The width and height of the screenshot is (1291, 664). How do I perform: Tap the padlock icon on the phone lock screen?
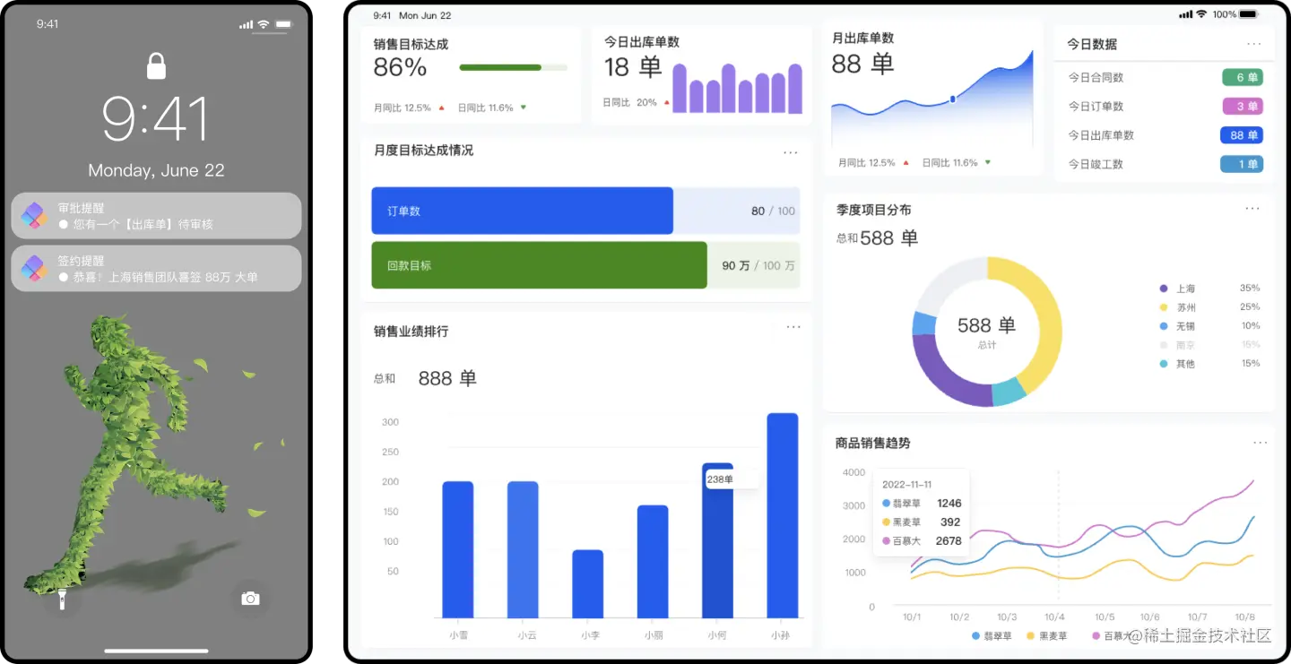tap(156, 66)
